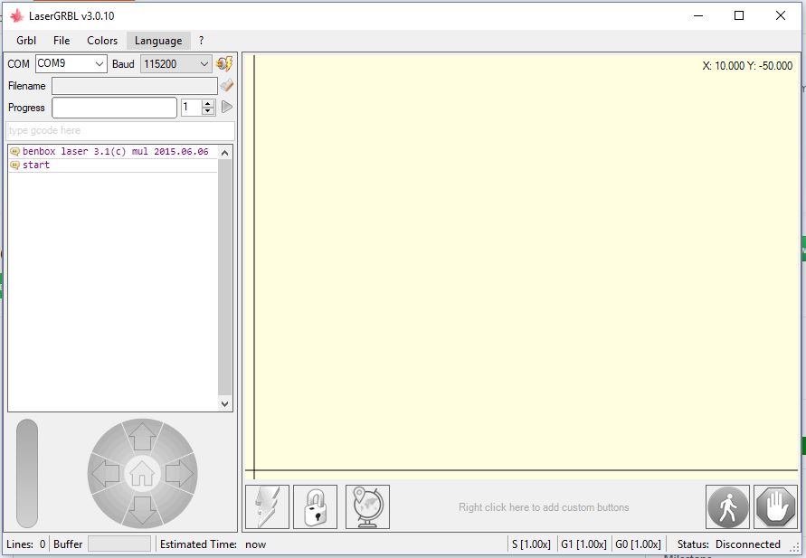Open the Grbl menu

click(x=26, y=41)
